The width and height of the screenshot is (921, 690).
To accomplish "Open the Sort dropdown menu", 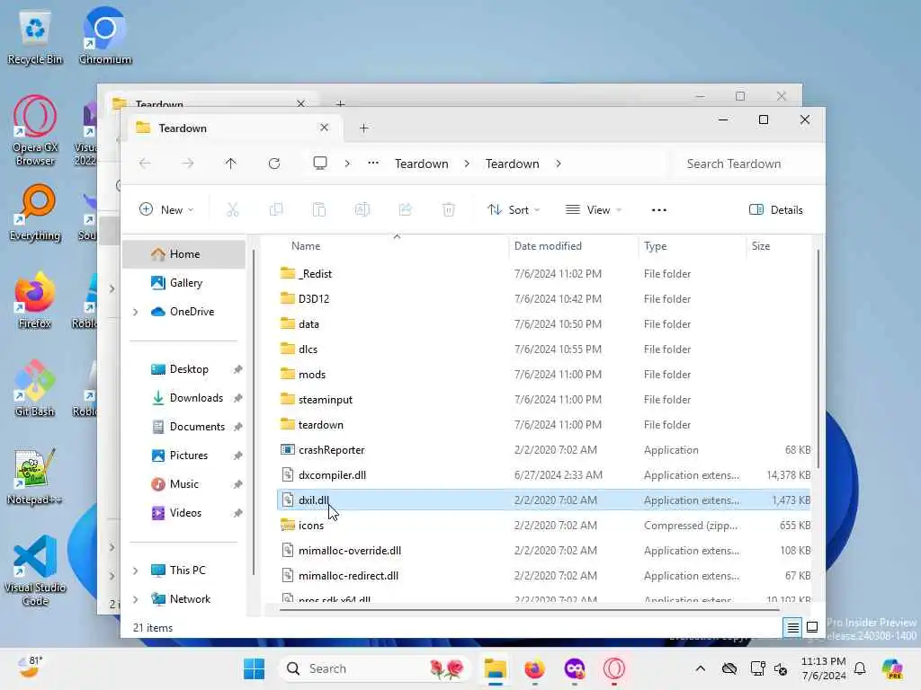I will pos(514,209).
